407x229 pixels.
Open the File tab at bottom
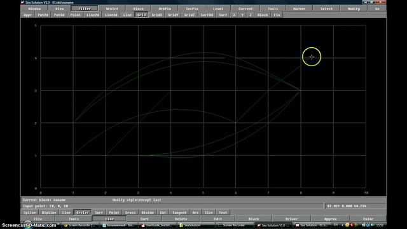[38, 219]
